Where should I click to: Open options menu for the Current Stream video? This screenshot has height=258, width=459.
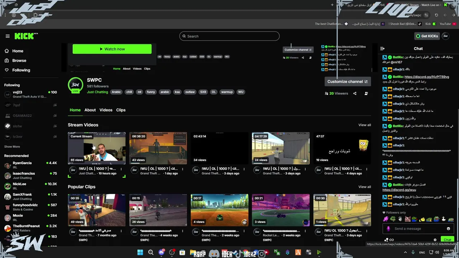121,169
